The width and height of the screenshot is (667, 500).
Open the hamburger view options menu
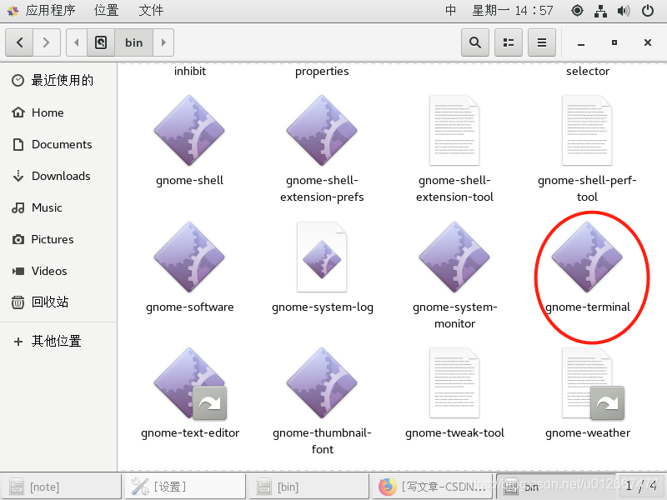coord(541,42)
